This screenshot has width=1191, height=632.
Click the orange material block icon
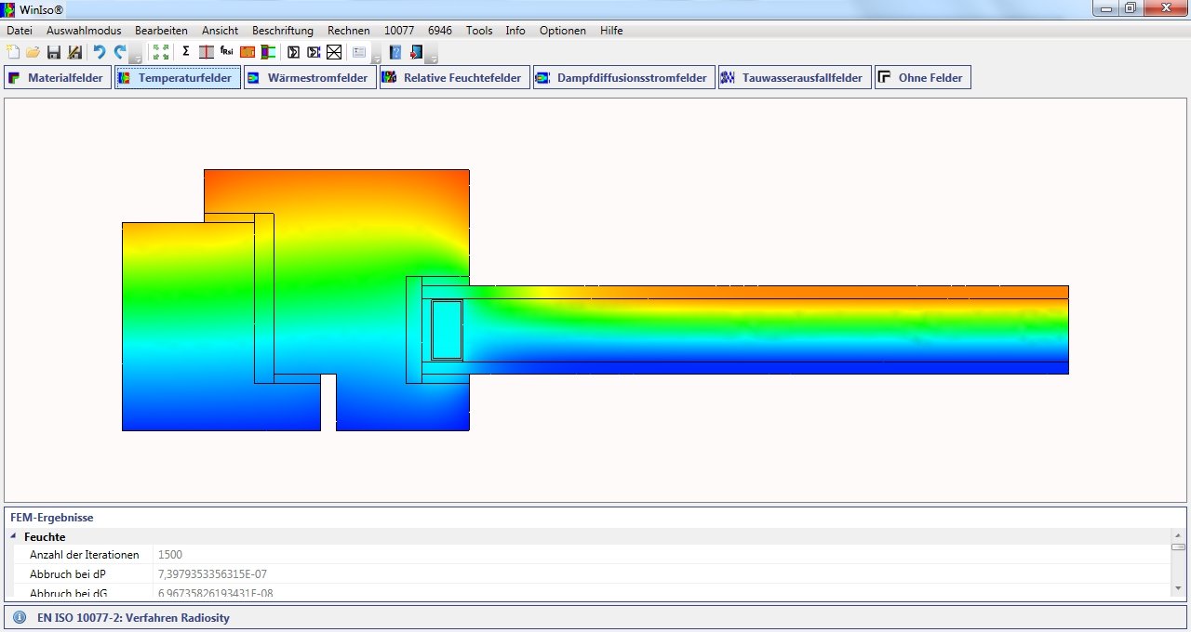click(x=248, y=52)
